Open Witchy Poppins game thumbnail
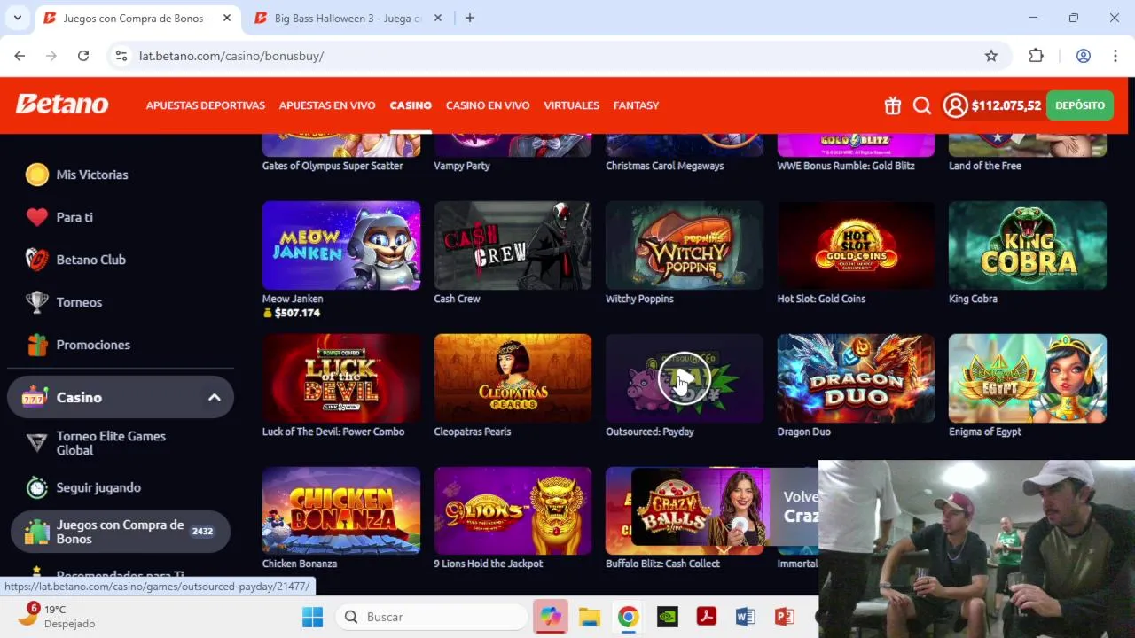Image resolution: width=1135 pixels, height=638 pixels. click(x=685, y=245)
